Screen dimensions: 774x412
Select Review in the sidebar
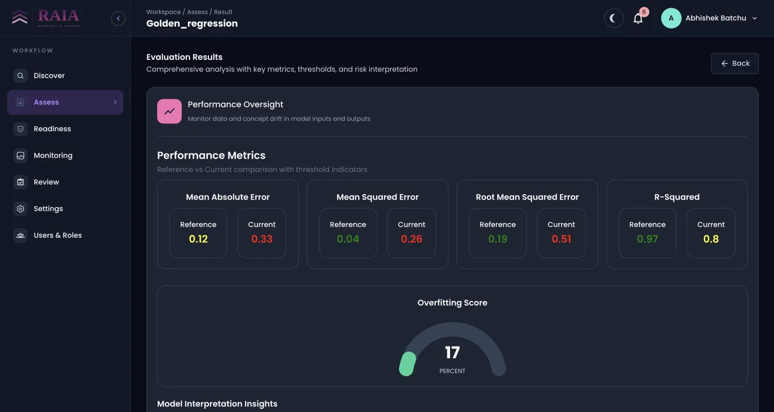(x=65, y=182)
